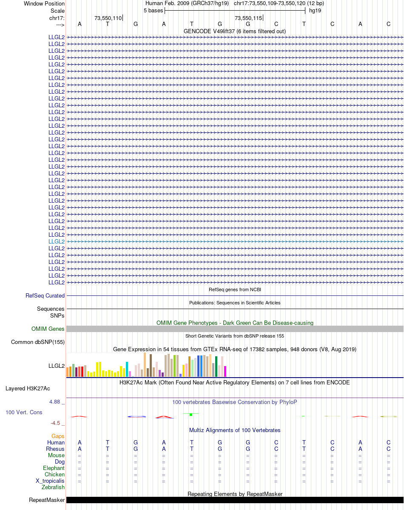Viewport: 404px width, 510px height.
Task: Open the RefSeq Curated track label
Action: (x=45, y=296)
